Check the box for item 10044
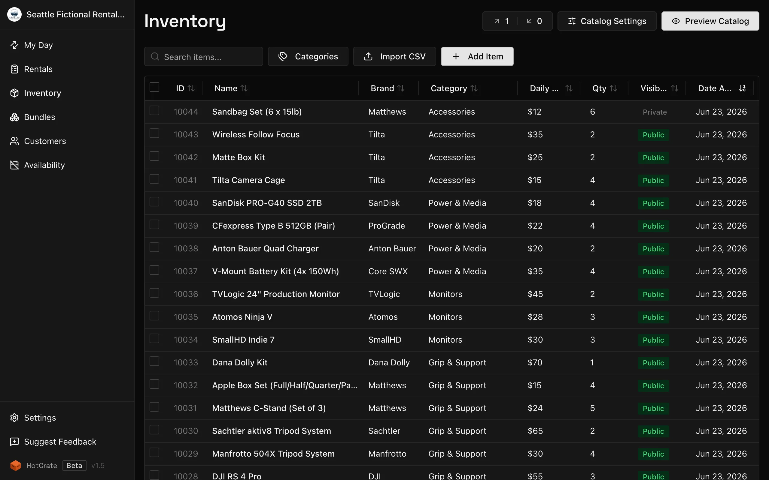The image size is (769, 480). coord(154,110)
